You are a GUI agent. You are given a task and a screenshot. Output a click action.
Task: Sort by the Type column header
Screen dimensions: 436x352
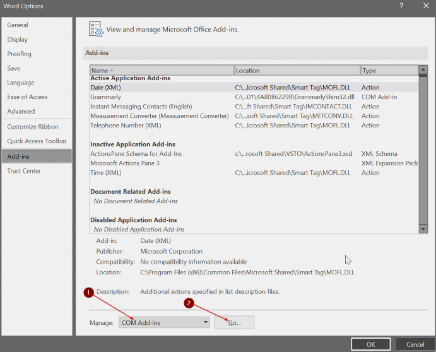[x=389, y=71]
